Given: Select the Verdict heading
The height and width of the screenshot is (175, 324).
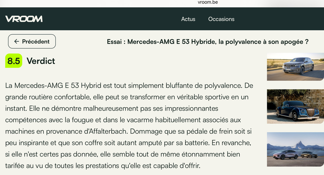Looking at the screenshot, I should click(41, 61).
